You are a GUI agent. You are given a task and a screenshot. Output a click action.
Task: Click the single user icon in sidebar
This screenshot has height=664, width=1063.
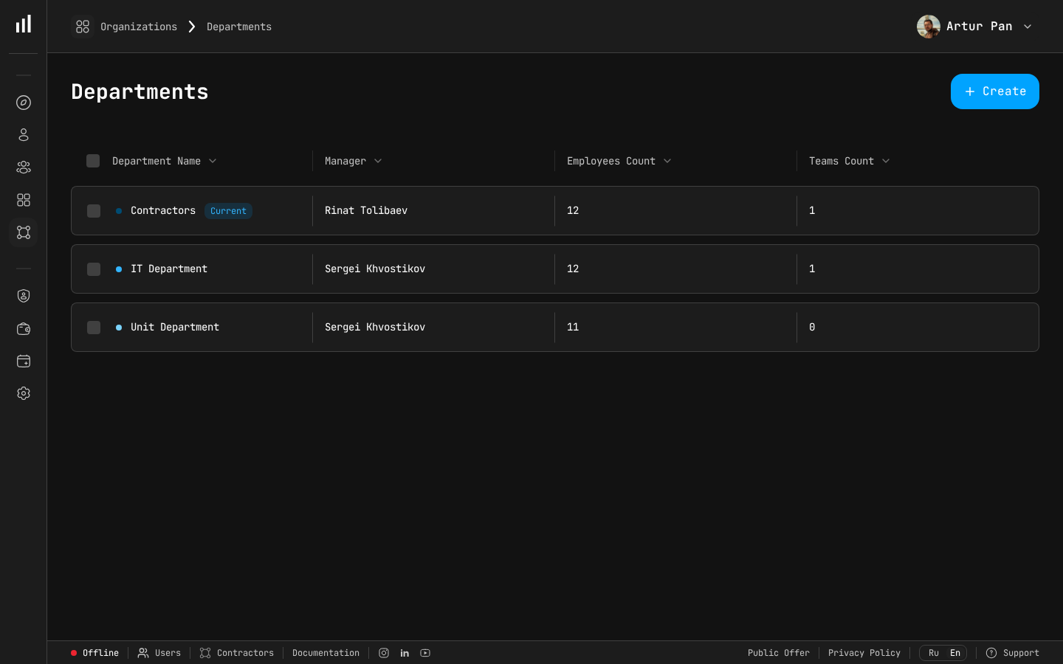pos(24,135)
